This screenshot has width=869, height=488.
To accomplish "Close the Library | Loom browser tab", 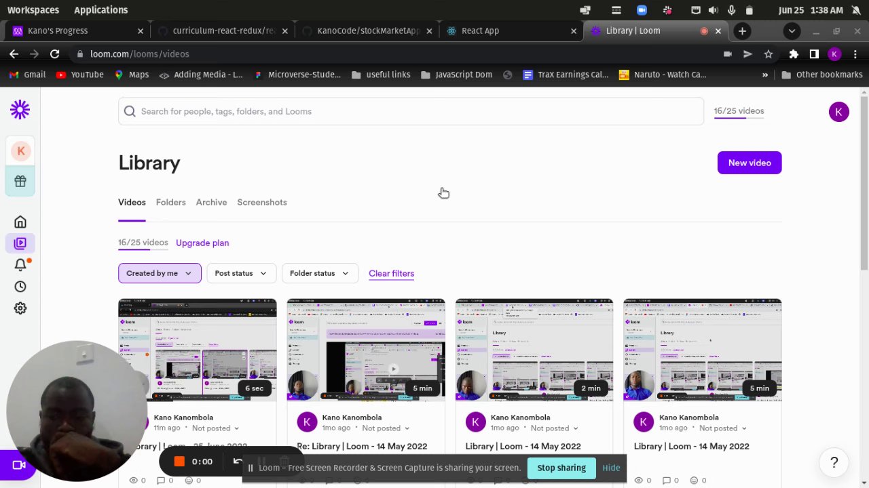I will click(718, 30).
